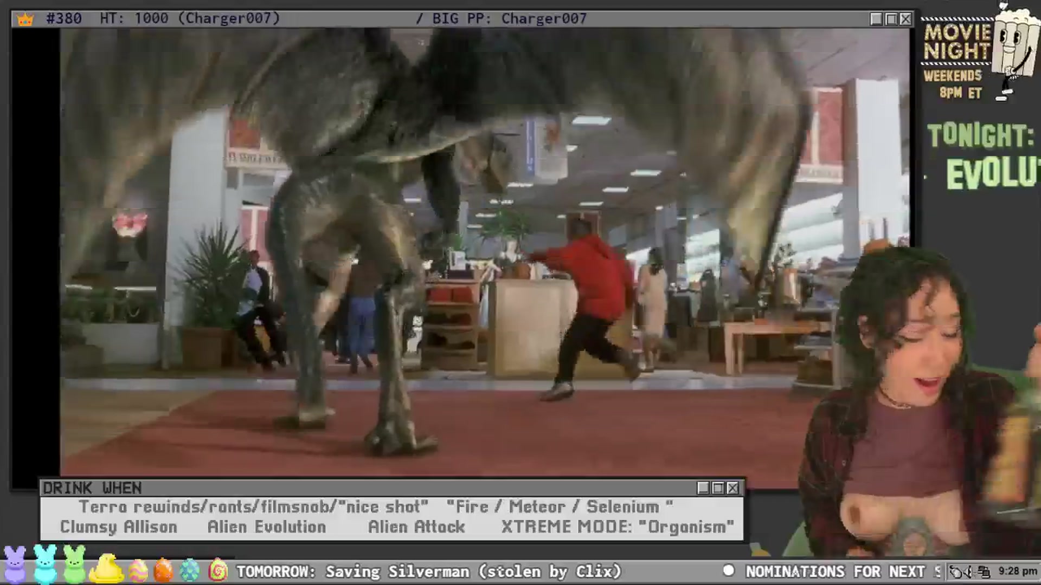Click the cyan bunny icon in the bottom bar

[45, 564]
